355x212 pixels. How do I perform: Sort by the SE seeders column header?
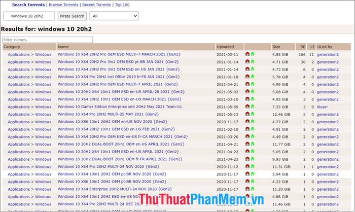pos(301,47)
